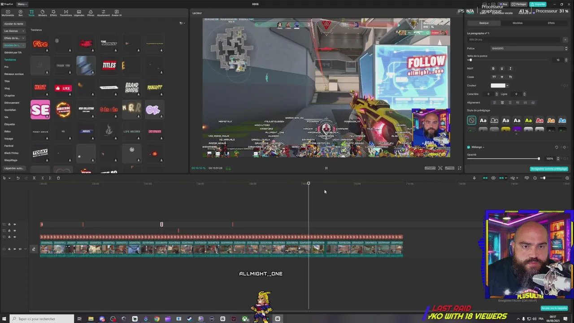Screen dimensions: 574x323
Task: Zoom out the timeline with the minus icon
Action: click(535, 178)
